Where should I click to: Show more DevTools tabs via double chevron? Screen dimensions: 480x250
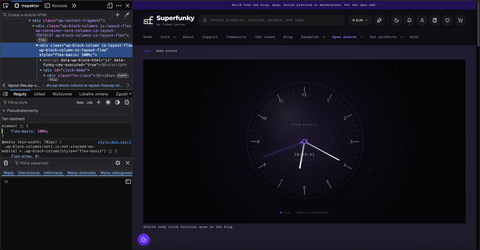[x=74, y=6]
